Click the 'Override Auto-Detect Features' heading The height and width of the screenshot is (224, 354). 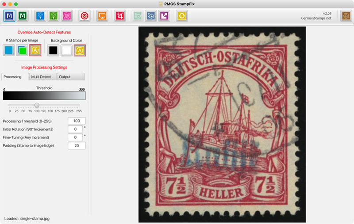tap(44, 32)
